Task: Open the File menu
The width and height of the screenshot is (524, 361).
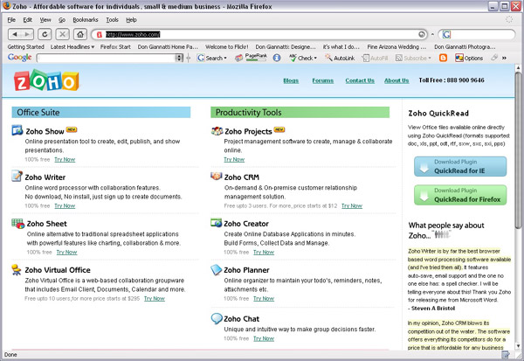Action: [11, 20]
